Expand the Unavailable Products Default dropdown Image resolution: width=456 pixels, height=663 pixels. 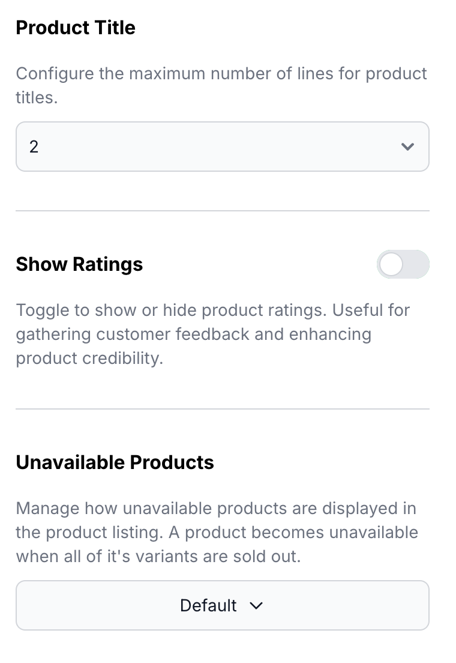(222, 605)
